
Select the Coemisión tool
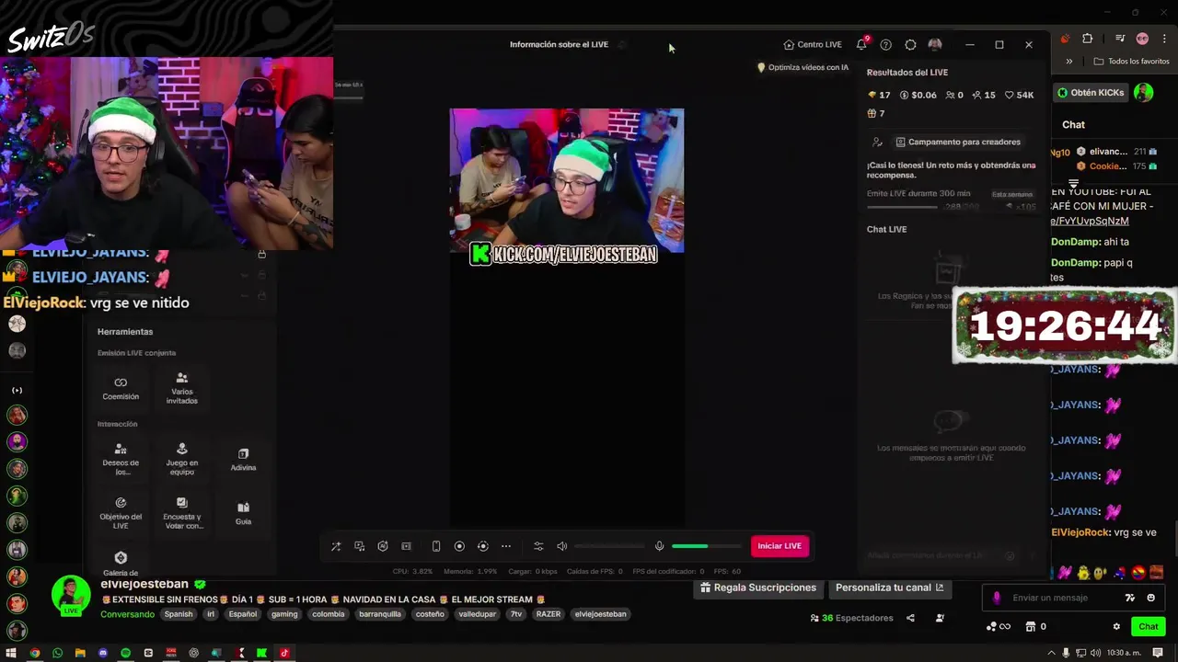pyautogui.click(x=121, y=389)
